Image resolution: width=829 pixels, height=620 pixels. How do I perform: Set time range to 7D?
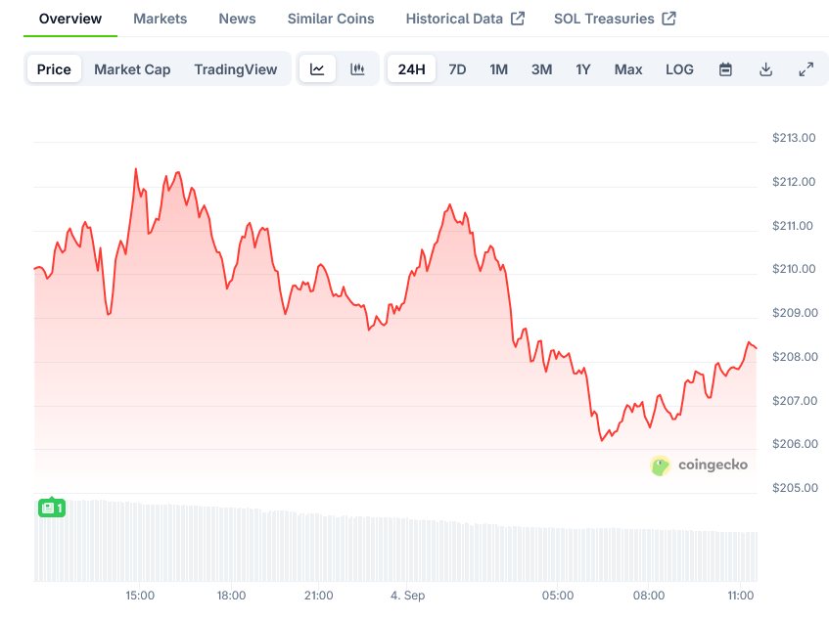coord(457,69)
